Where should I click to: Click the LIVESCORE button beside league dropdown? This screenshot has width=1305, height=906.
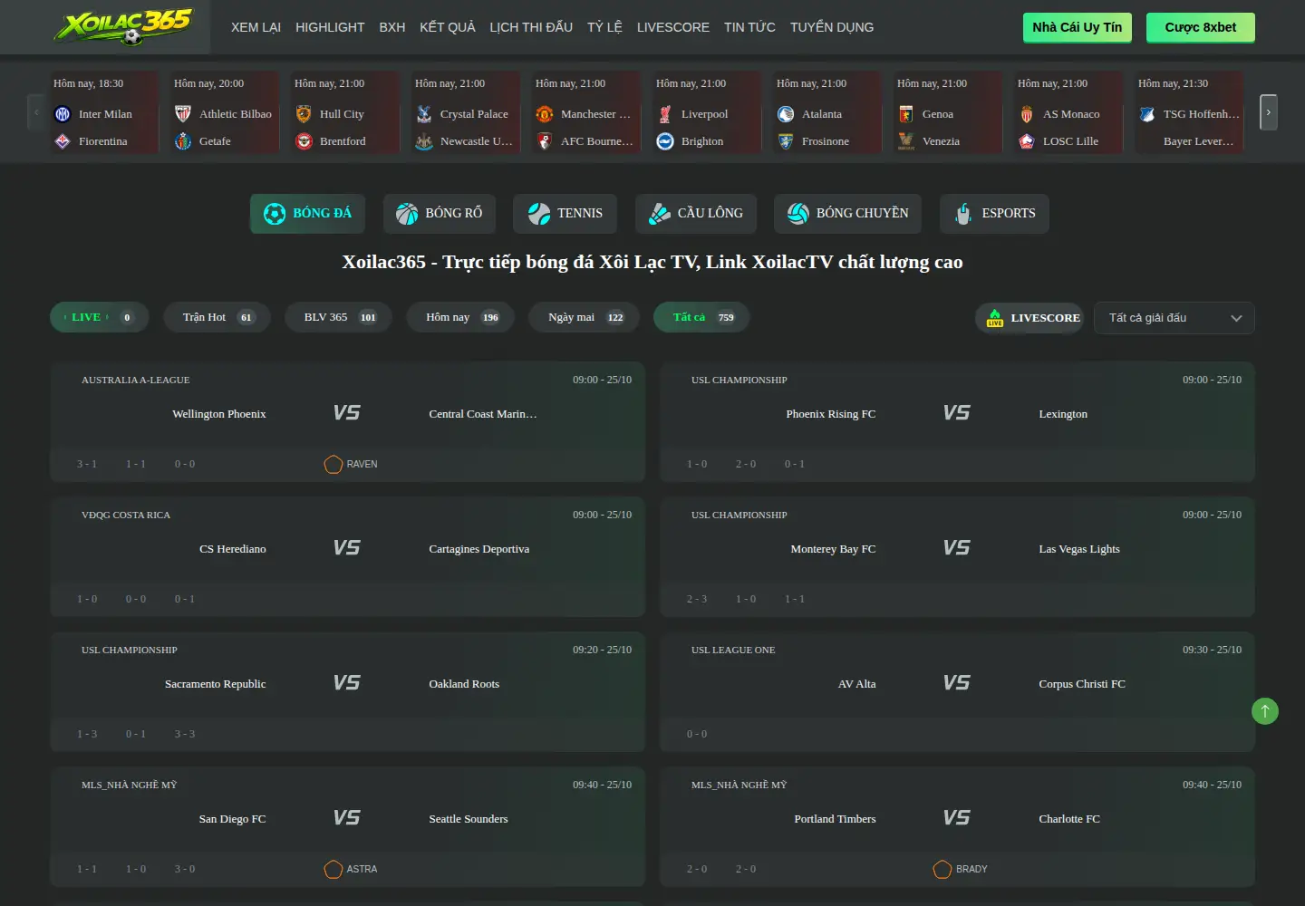point(1029,318)
